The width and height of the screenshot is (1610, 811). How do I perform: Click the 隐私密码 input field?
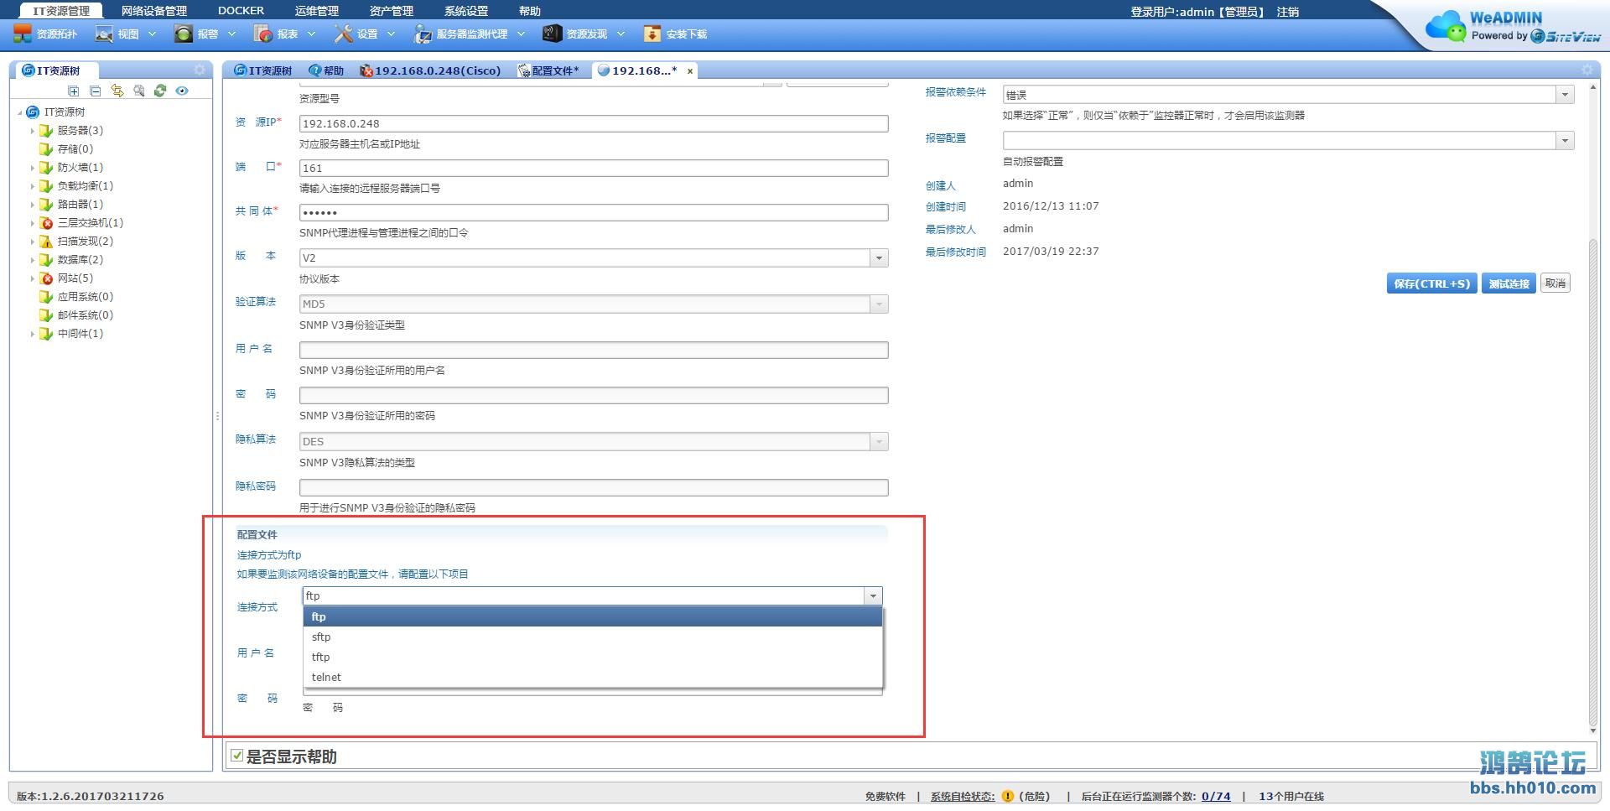point(594,487)
